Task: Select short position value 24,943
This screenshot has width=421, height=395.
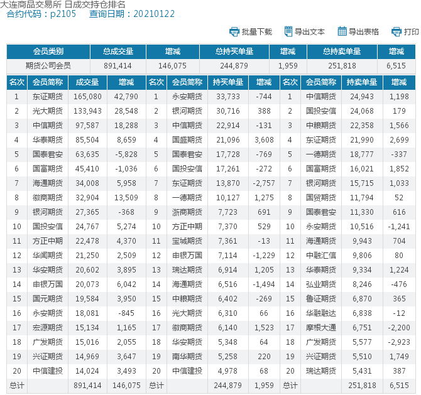Action: (x=362, y=97)
